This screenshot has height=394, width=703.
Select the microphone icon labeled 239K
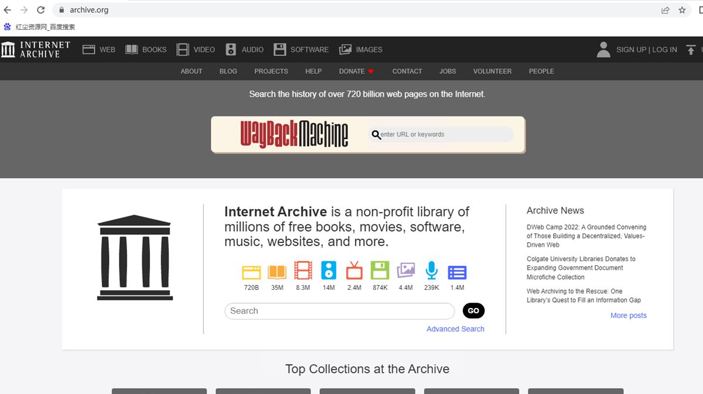point(431,270)
